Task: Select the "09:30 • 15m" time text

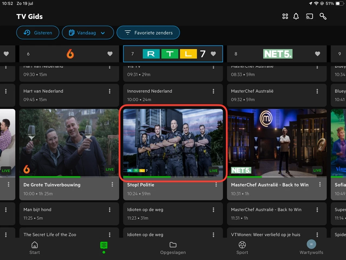Action: (35, 74)
